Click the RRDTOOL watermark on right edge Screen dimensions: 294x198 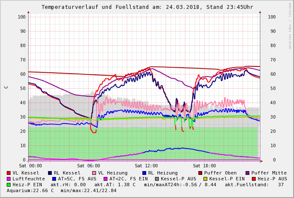(x=290, y=25)
